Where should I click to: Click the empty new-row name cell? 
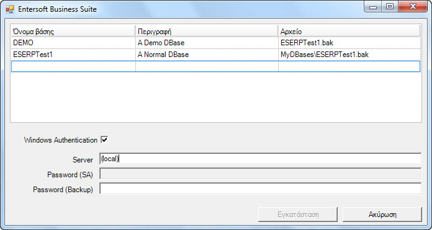coord(73,66)
